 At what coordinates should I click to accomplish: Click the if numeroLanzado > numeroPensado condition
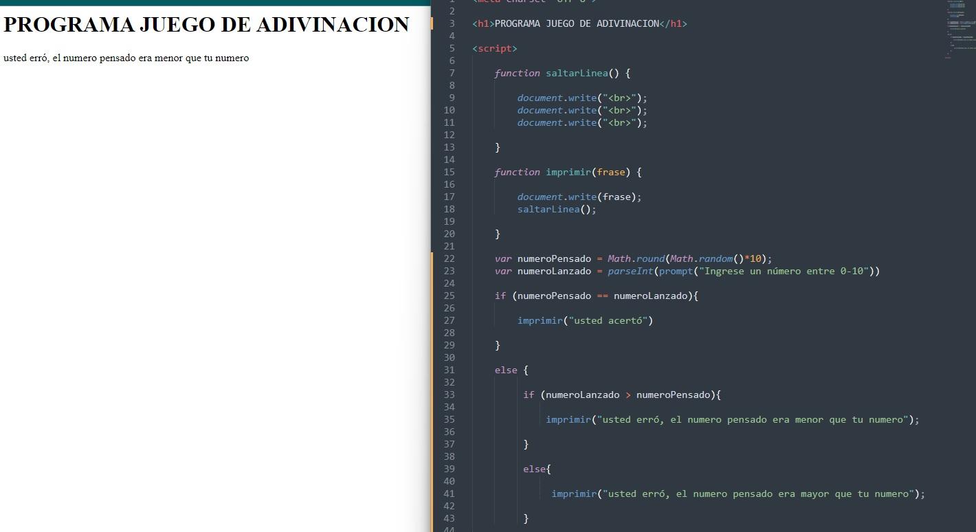(x=622, y=395)
